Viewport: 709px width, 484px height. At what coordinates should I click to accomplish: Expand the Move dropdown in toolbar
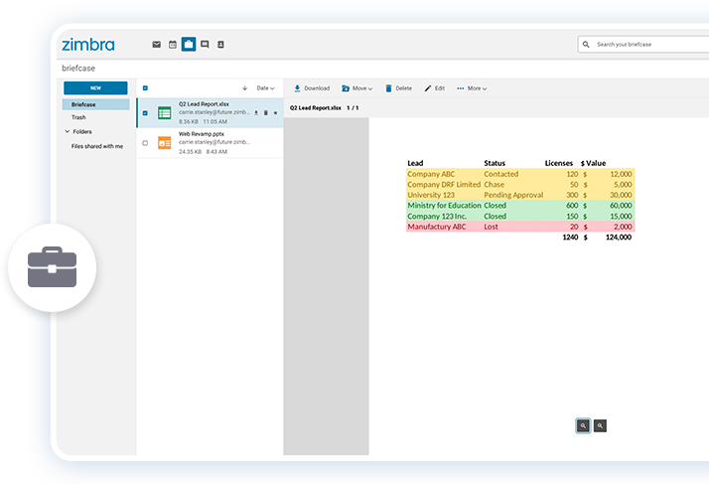coord(356,88)
